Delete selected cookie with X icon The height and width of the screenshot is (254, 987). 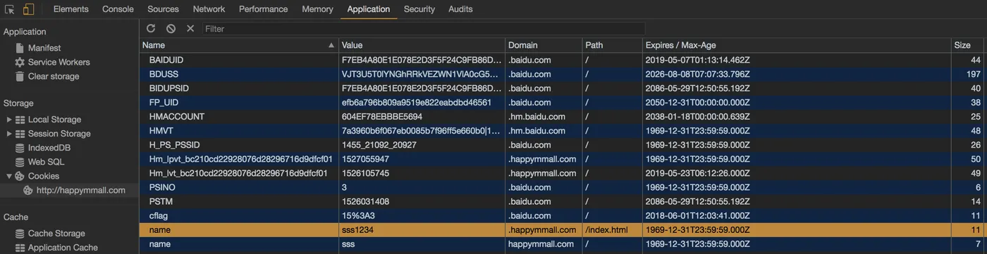(190, 28)
